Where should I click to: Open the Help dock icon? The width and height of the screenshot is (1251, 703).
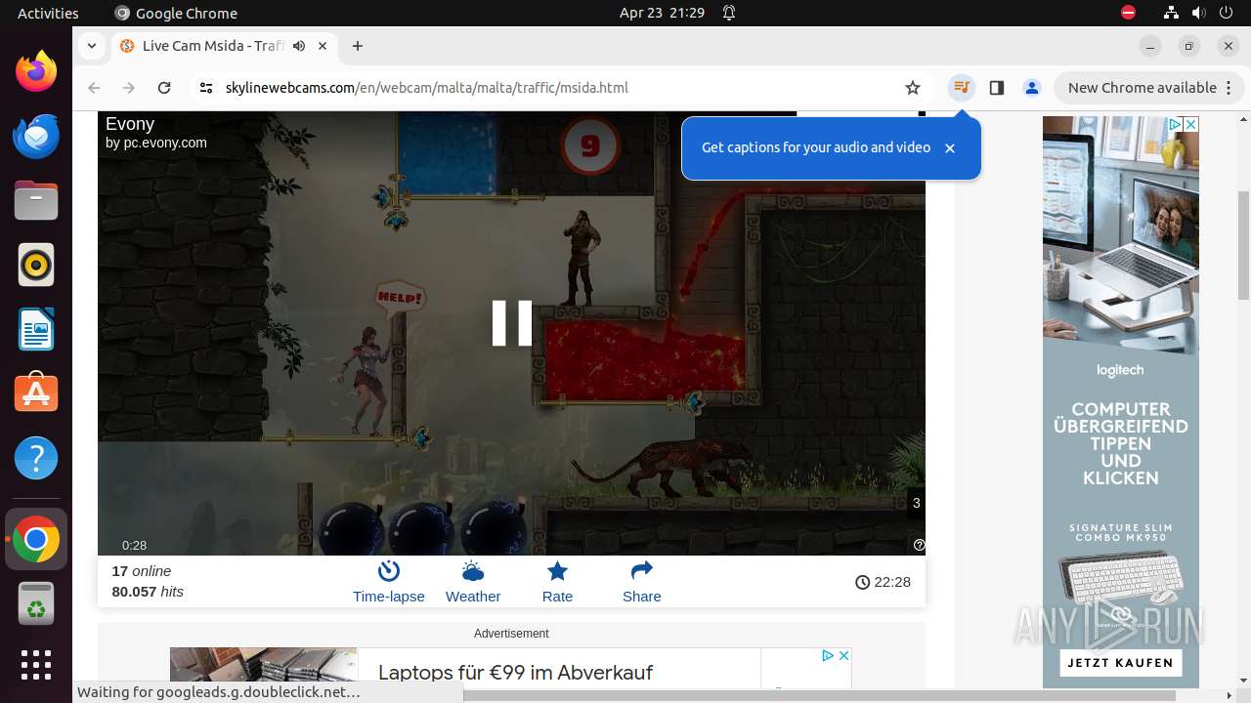[x=36, y=458]
